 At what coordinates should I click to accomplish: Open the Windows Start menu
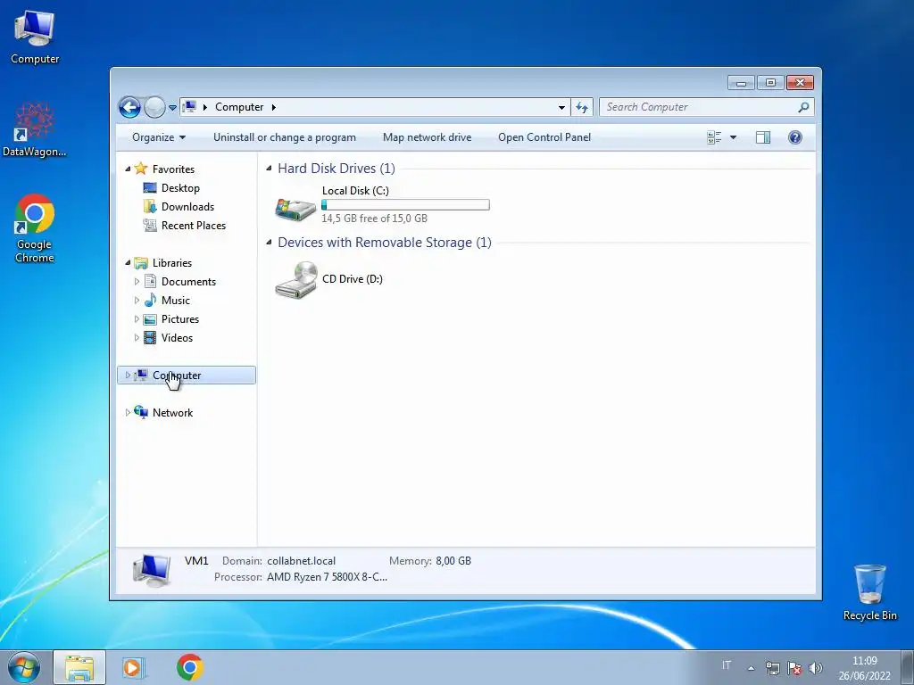[x=24, y=667]
